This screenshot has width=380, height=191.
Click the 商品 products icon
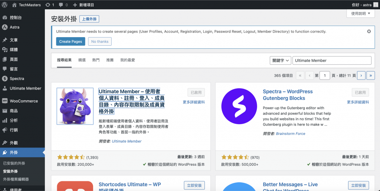click(x=4, y=111)
